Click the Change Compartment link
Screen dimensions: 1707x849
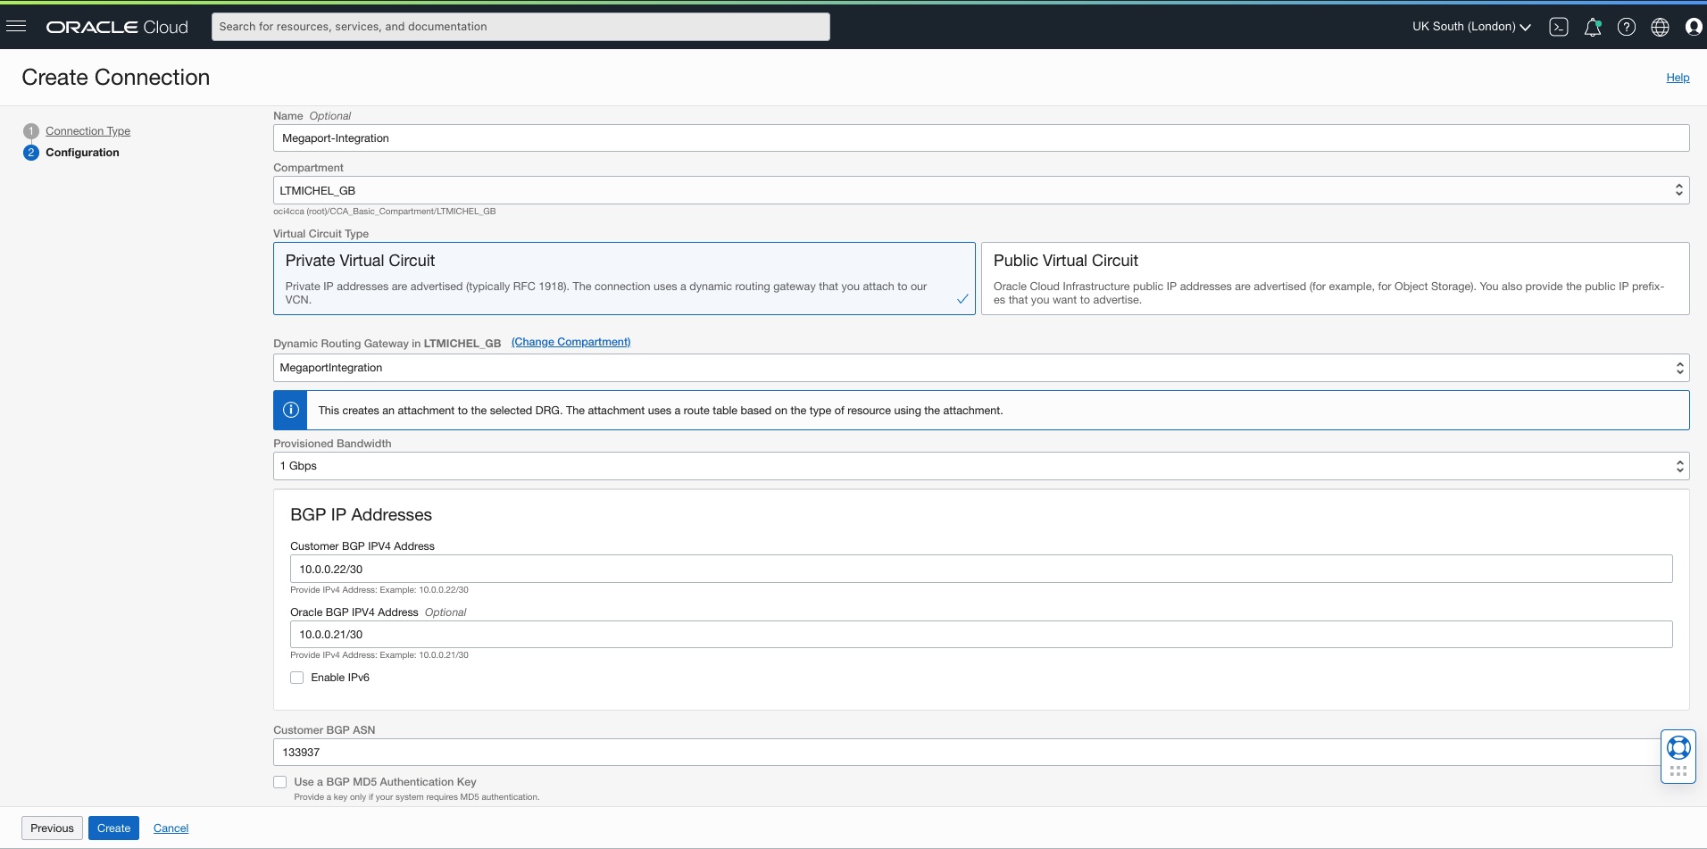pyautogui.click(x=570, y=342)
